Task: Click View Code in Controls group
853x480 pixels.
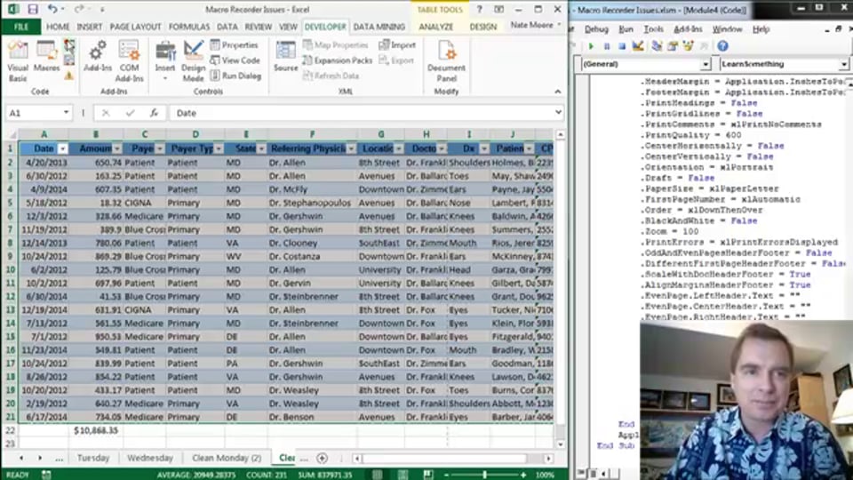Action: point(235,60)
